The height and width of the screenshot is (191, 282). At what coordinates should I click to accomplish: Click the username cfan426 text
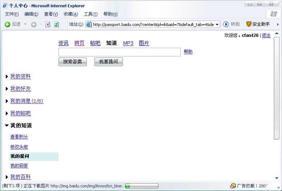[250, 35]
